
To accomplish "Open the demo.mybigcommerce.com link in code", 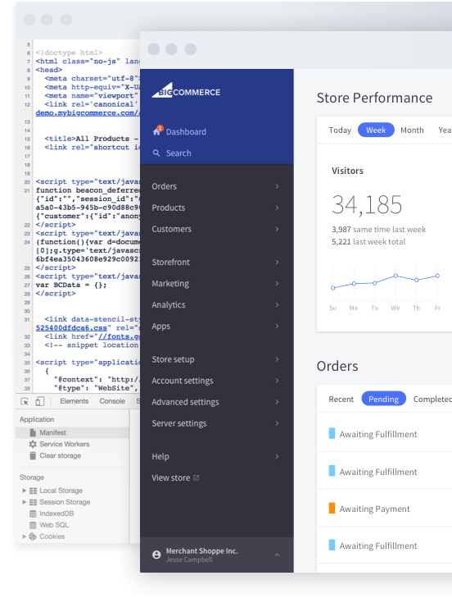I will [88, 112].
